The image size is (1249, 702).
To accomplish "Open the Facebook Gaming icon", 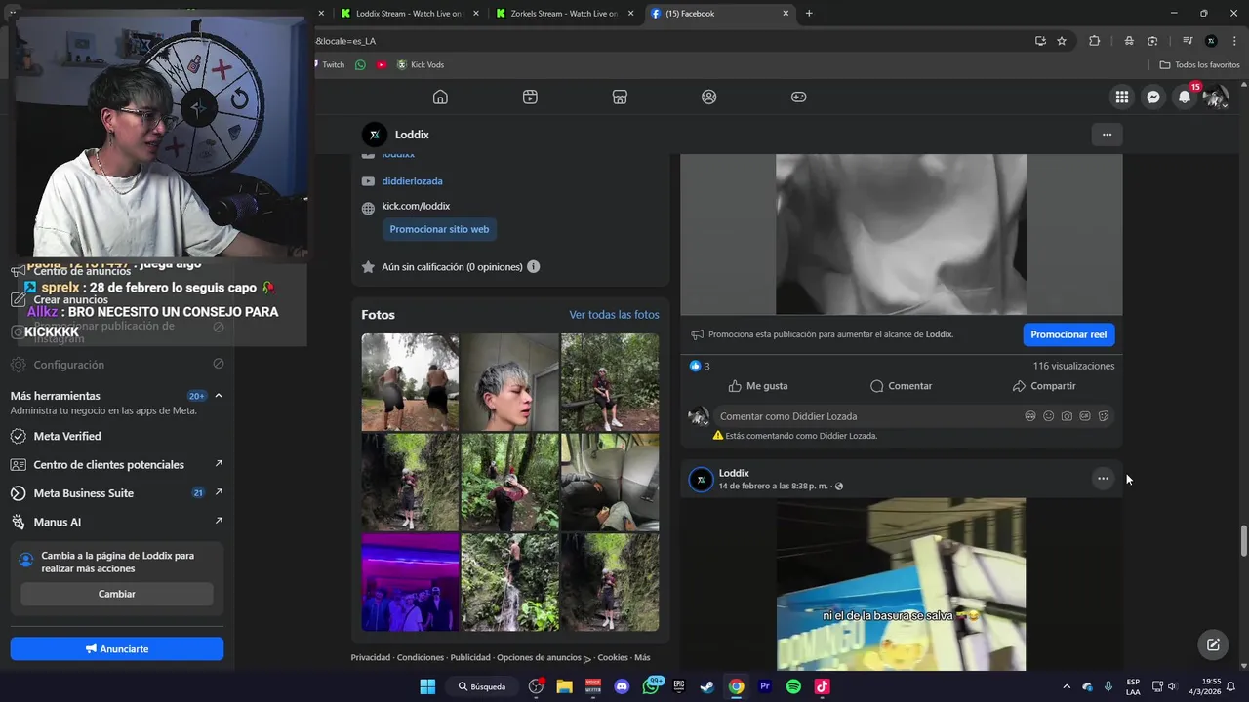I will pyautogui.click(x=798, y=97).
